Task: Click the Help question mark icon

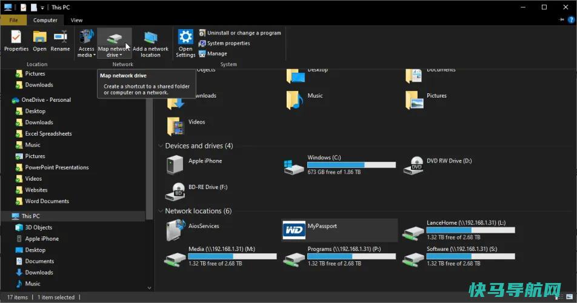Action: [x=571, y=20]
